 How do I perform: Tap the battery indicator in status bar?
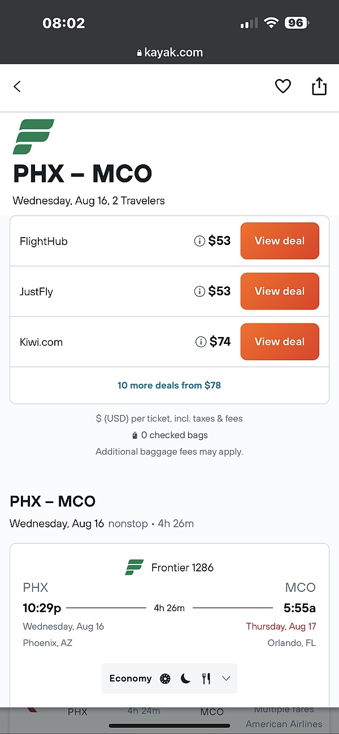click(x=297, y=23)
